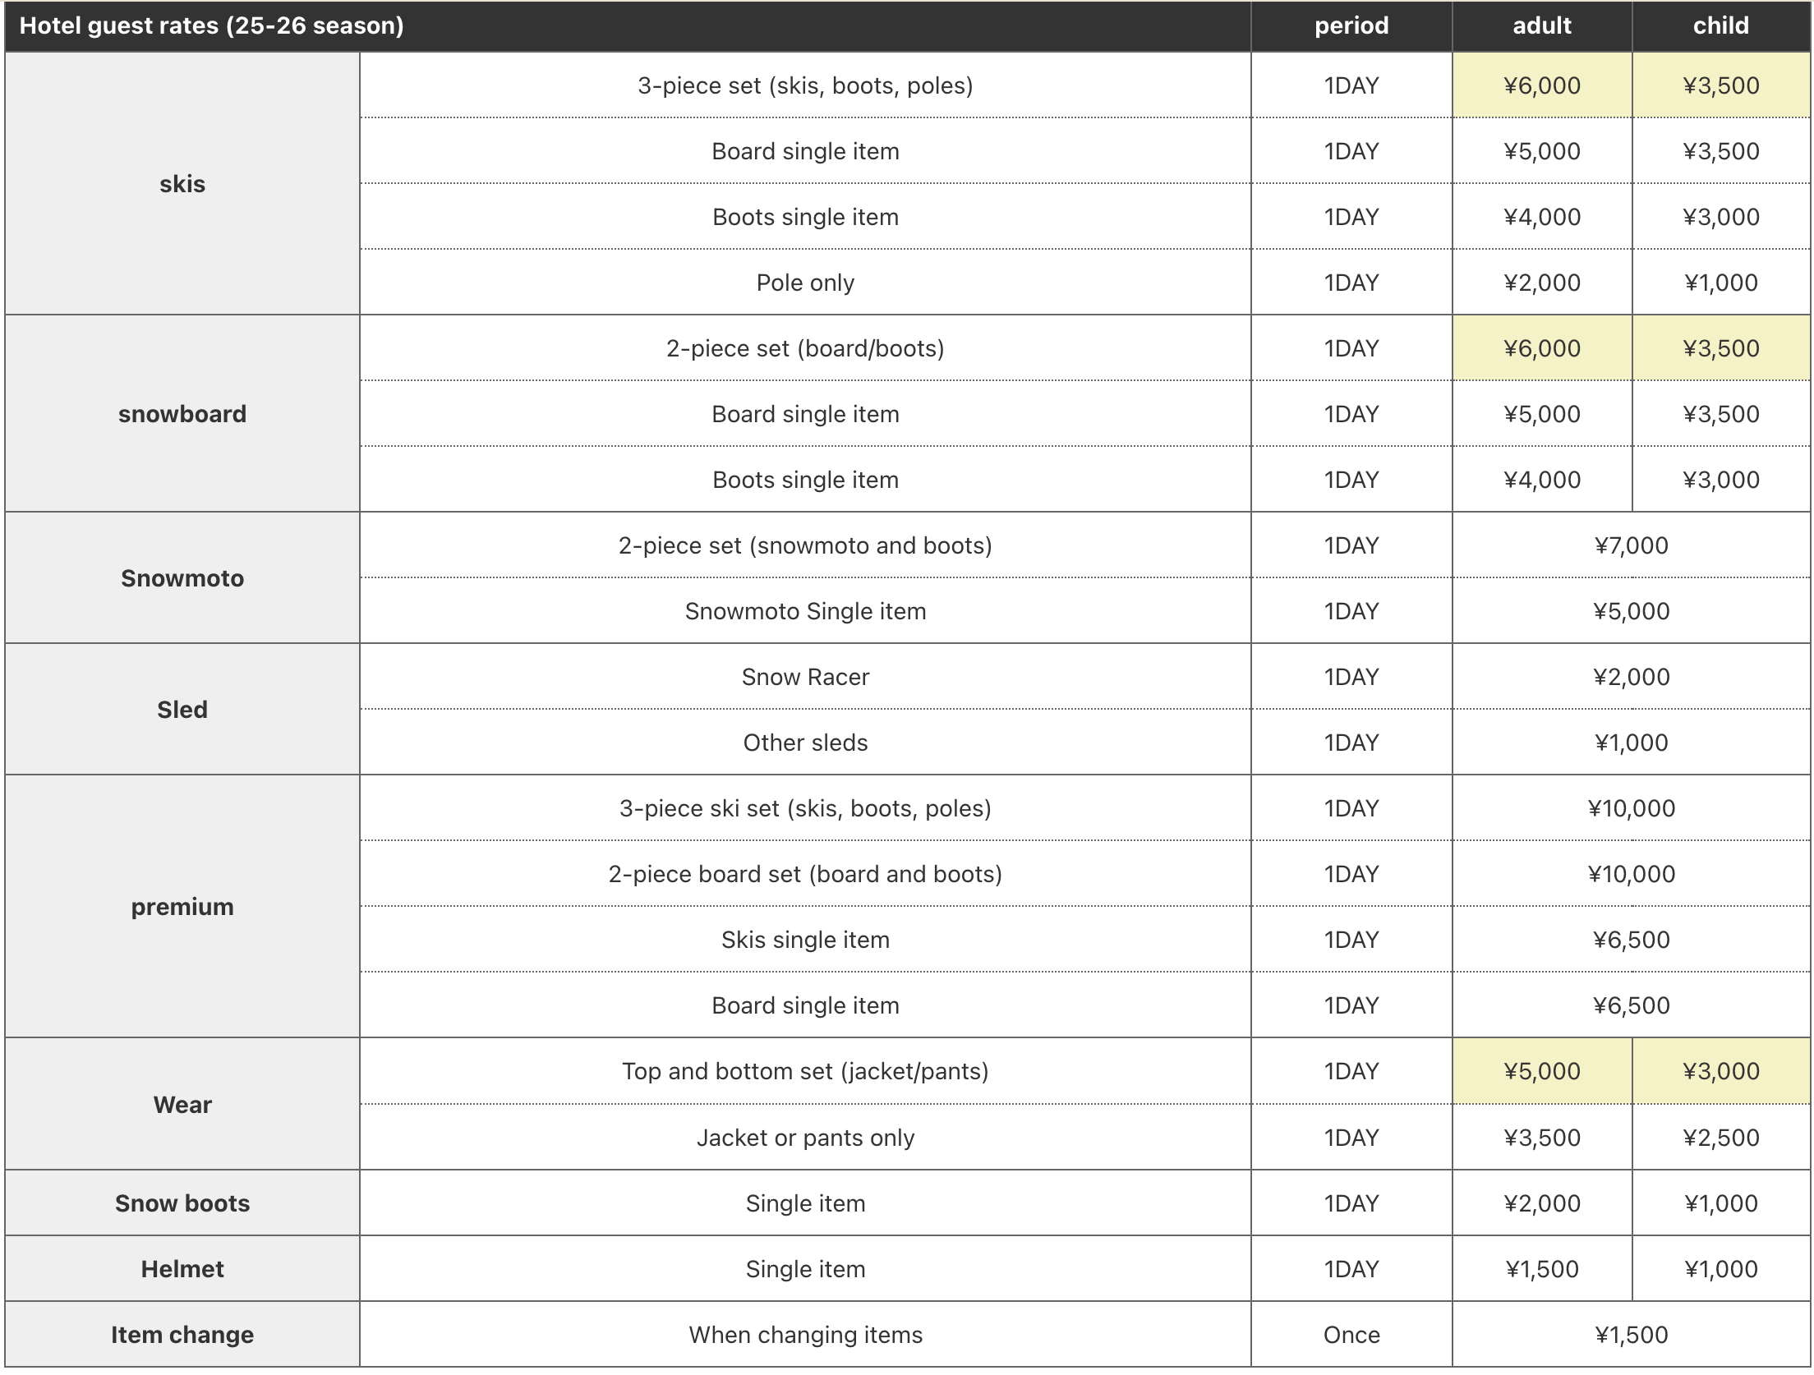Click the period column header
The width and height of the screenshot is (1814, 1375).
click(x=1351, y=25)
